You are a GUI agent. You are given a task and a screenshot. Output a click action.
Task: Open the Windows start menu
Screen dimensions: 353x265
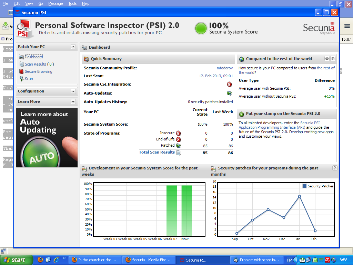(16, 260)
